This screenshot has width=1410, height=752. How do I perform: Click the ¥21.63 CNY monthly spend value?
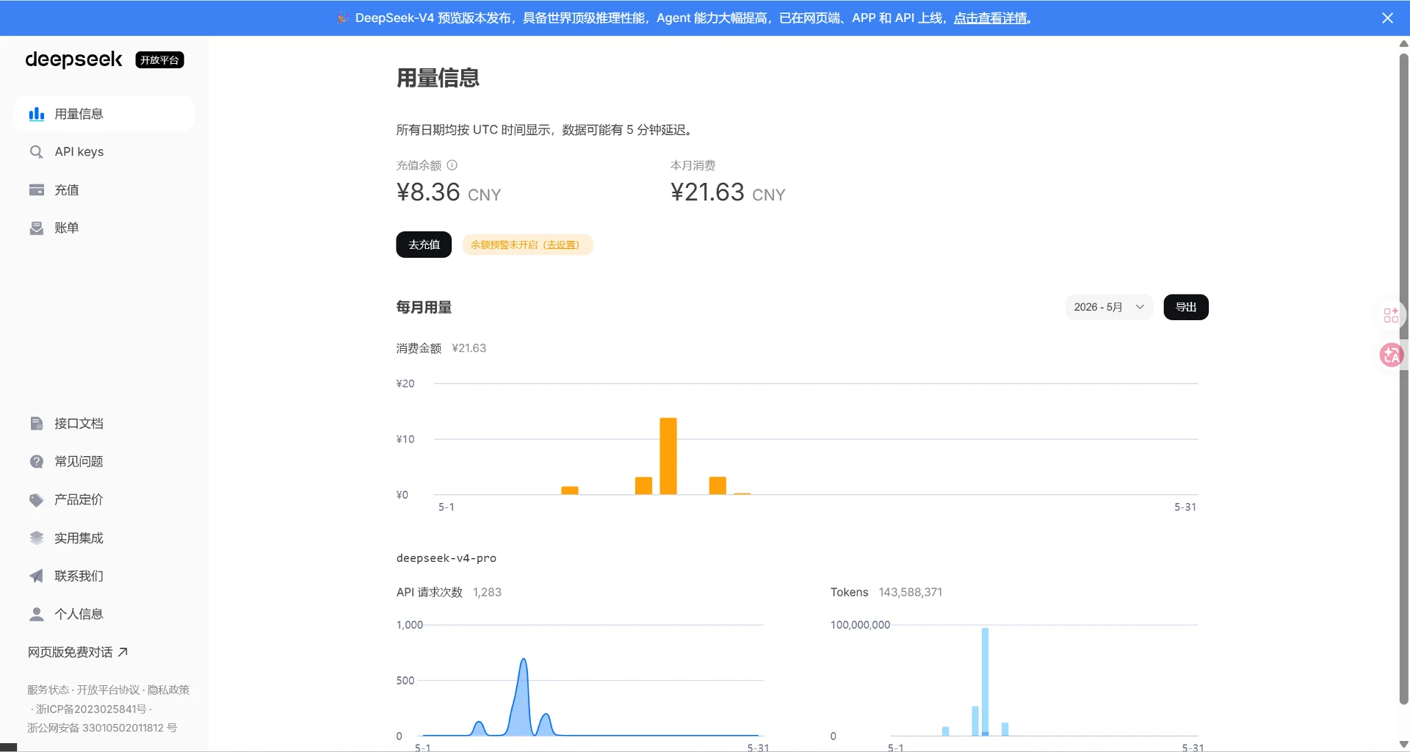728,192
